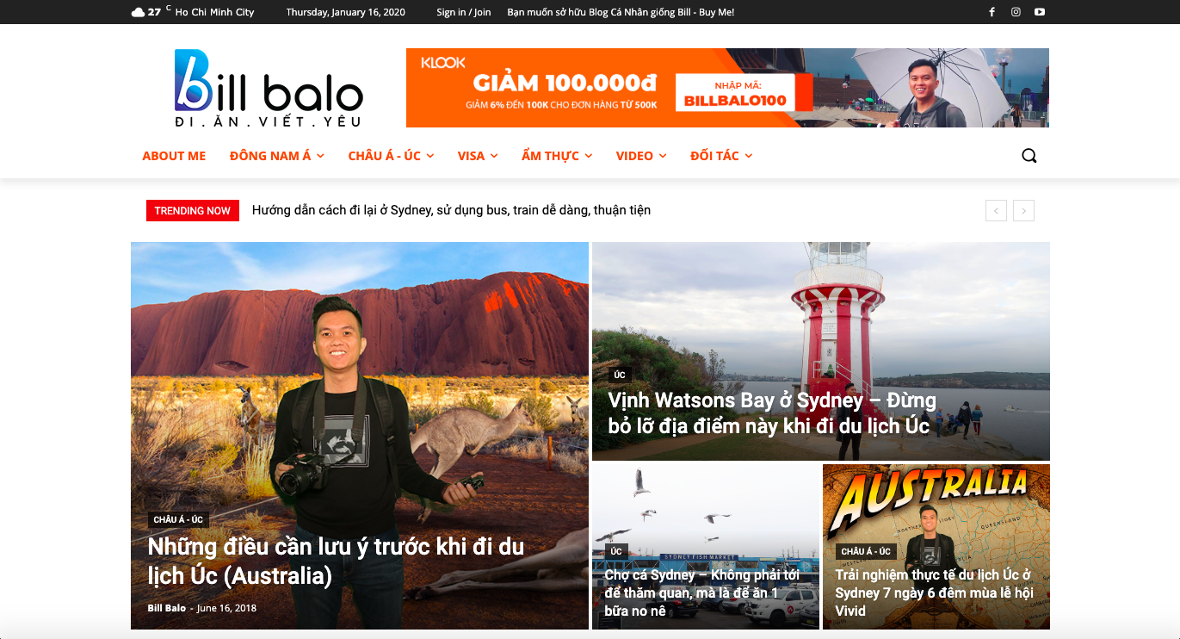1180x639 pixels.
Task: Open the VIDEO menu item
Action: 641,156
